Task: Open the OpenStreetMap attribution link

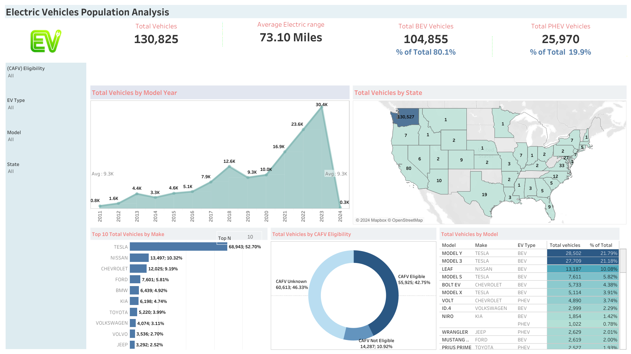Action: click(405, 220)
